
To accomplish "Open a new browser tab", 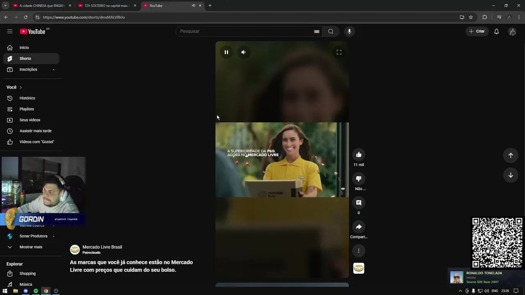I will click(x=210, y=6).
